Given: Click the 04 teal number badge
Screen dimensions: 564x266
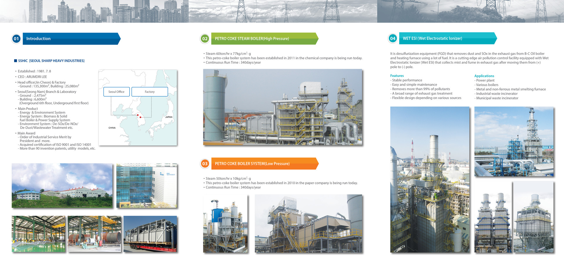Looking at the screenshot, I should pyautogui.click(x=393, y=38).
